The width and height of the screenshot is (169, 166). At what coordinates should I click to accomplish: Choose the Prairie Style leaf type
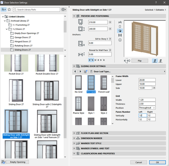pos(78,104)
